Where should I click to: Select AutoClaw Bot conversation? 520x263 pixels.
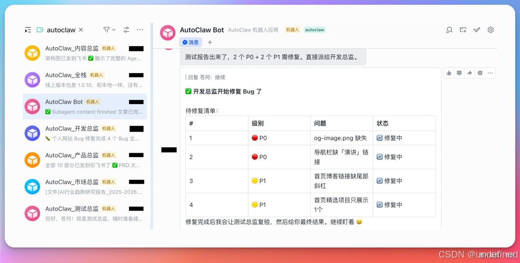(x=85, y=106)
